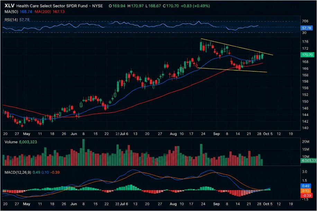Click the 172 price axis label
Viewport: 317px width, 211px height.
305,48
